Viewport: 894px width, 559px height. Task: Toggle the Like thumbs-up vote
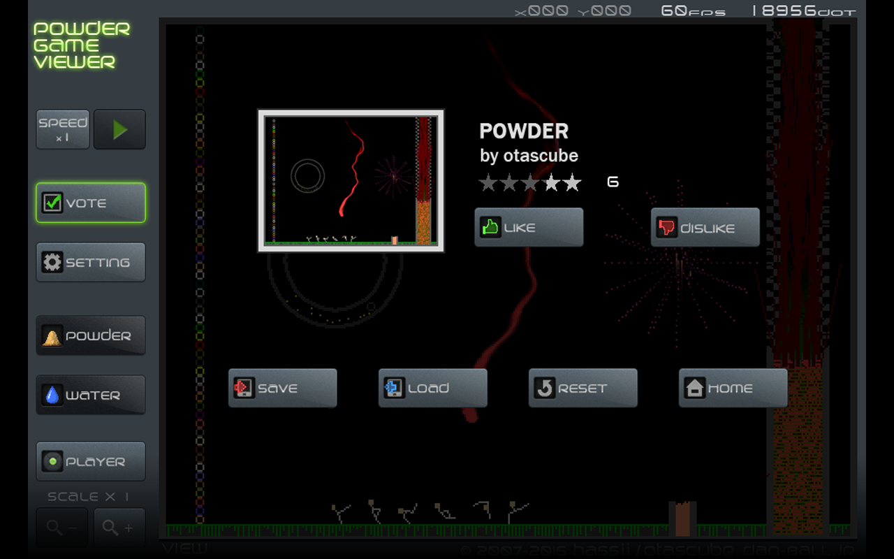[x=529, y=226]
